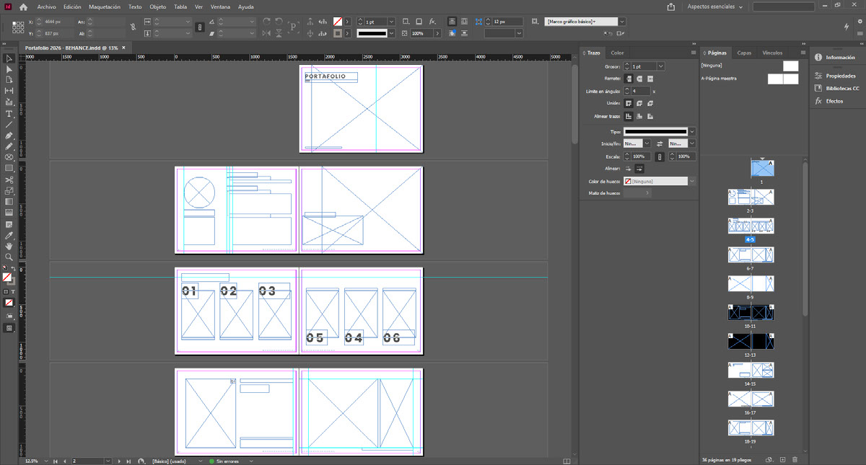Set arrowhead align to path end
The height and width of the screenshot is (465, 866).
tap(639, 168)
